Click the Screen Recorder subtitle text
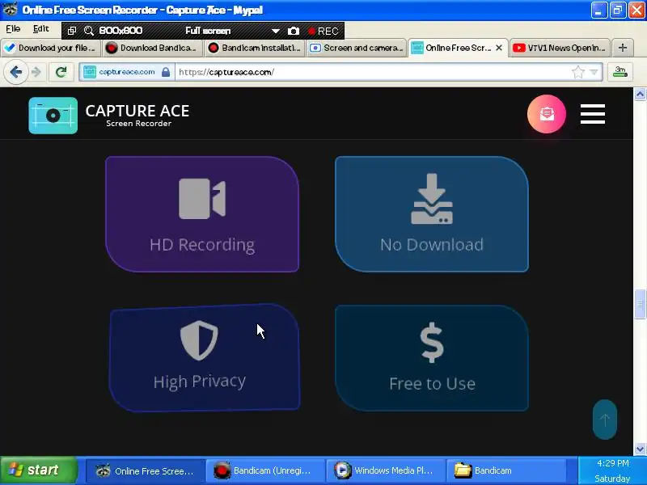The image size is (647, 485). tap(138, 124)
